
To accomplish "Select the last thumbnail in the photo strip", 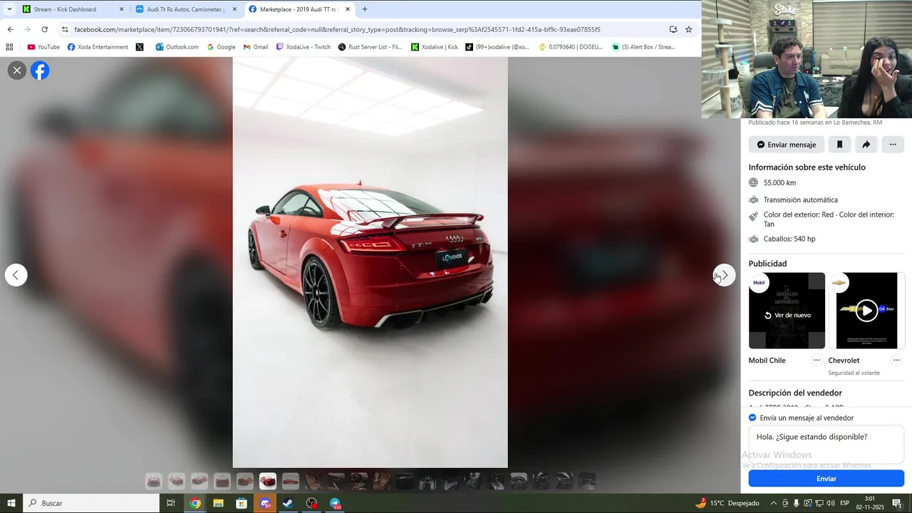I will coord(587,482).
